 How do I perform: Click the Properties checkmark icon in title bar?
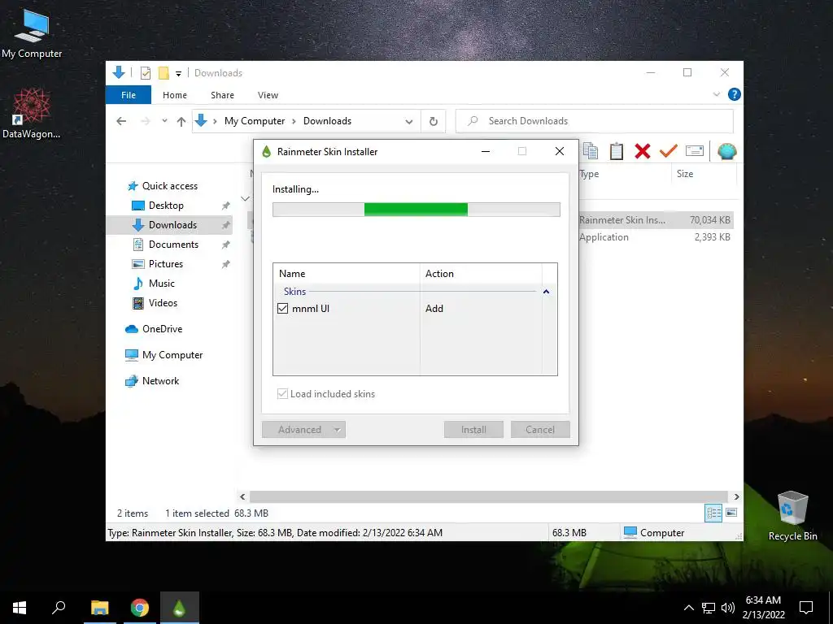(145, 73)
